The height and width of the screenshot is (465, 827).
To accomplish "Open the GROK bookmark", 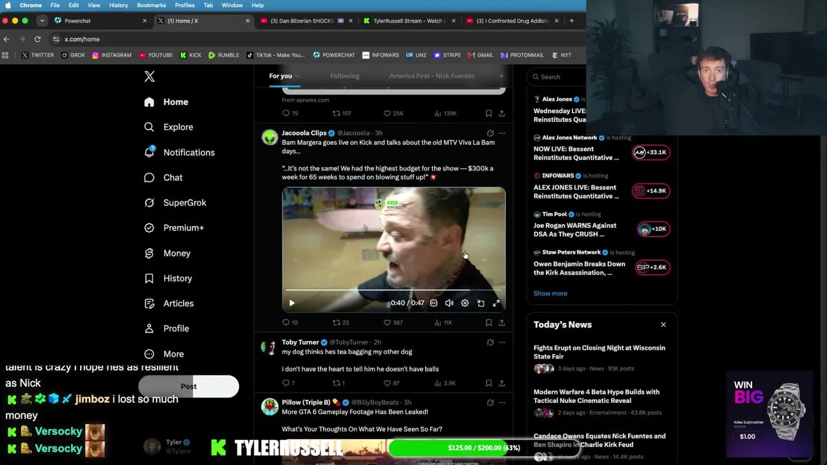I will tap(73, 55).
